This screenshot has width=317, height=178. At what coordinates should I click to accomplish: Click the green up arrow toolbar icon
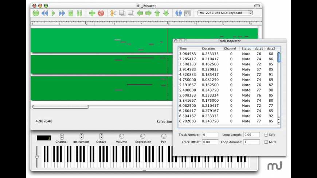point(157,13)
